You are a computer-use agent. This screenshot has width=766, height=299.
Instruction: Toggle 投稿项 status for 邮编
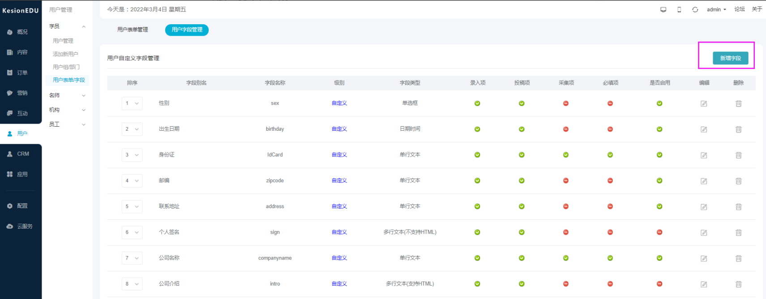tap(522, 181)
